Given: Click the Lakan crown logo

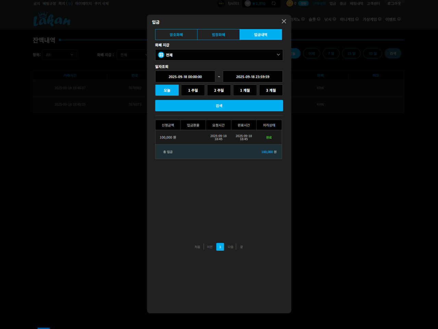Looking at the screenshot, I should 52,19.
